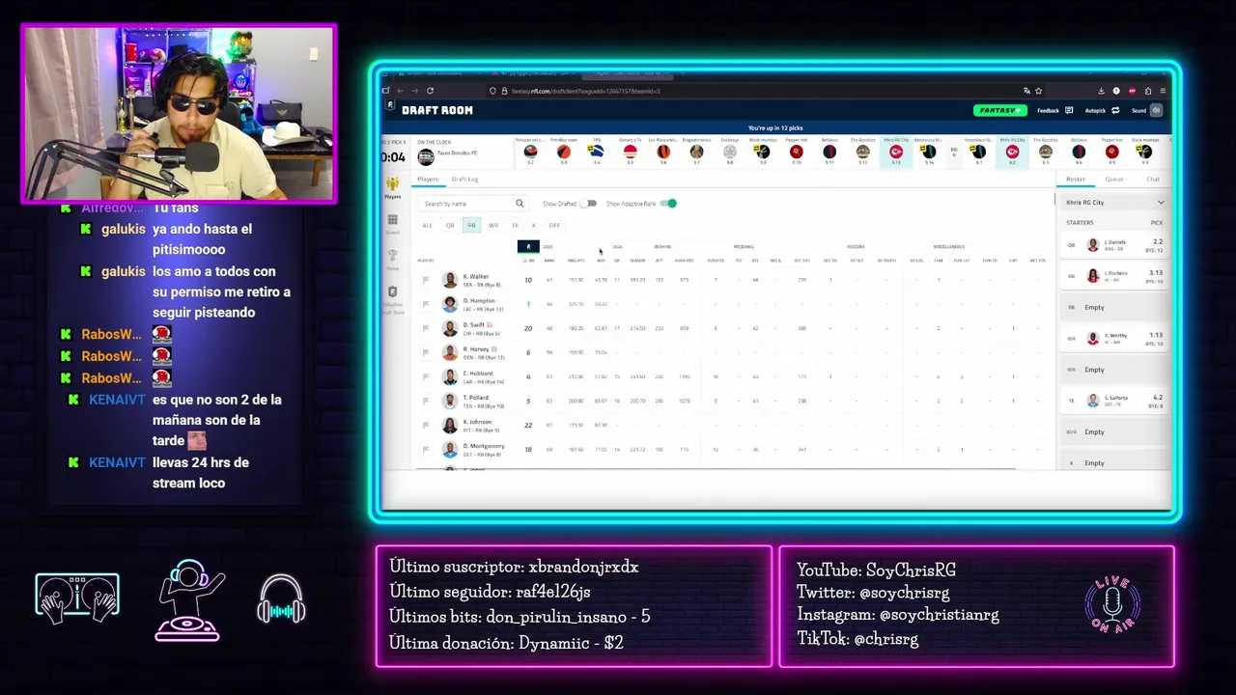Open D. Swift's injury news icon
Viewport: 1236px width, 695px height.
click(x=490, y=324)
